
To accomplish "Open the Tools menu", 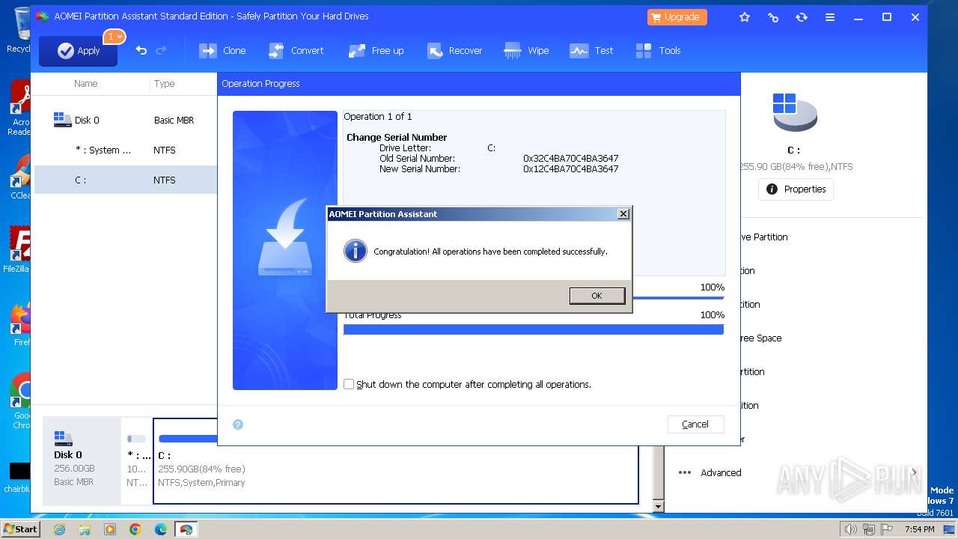I will pyautogui.click(x=658, y=50).
